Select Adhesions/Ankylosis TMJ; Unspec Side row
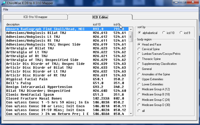Image resolution: width=200 pixels, height=125 pixels. point(67,44)
